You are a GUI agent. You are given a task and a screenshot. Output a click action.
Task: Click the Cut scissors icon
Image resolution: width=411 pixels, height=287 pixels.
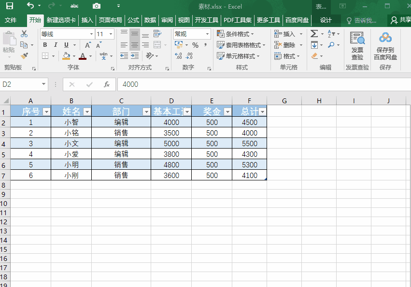(24, 34)
